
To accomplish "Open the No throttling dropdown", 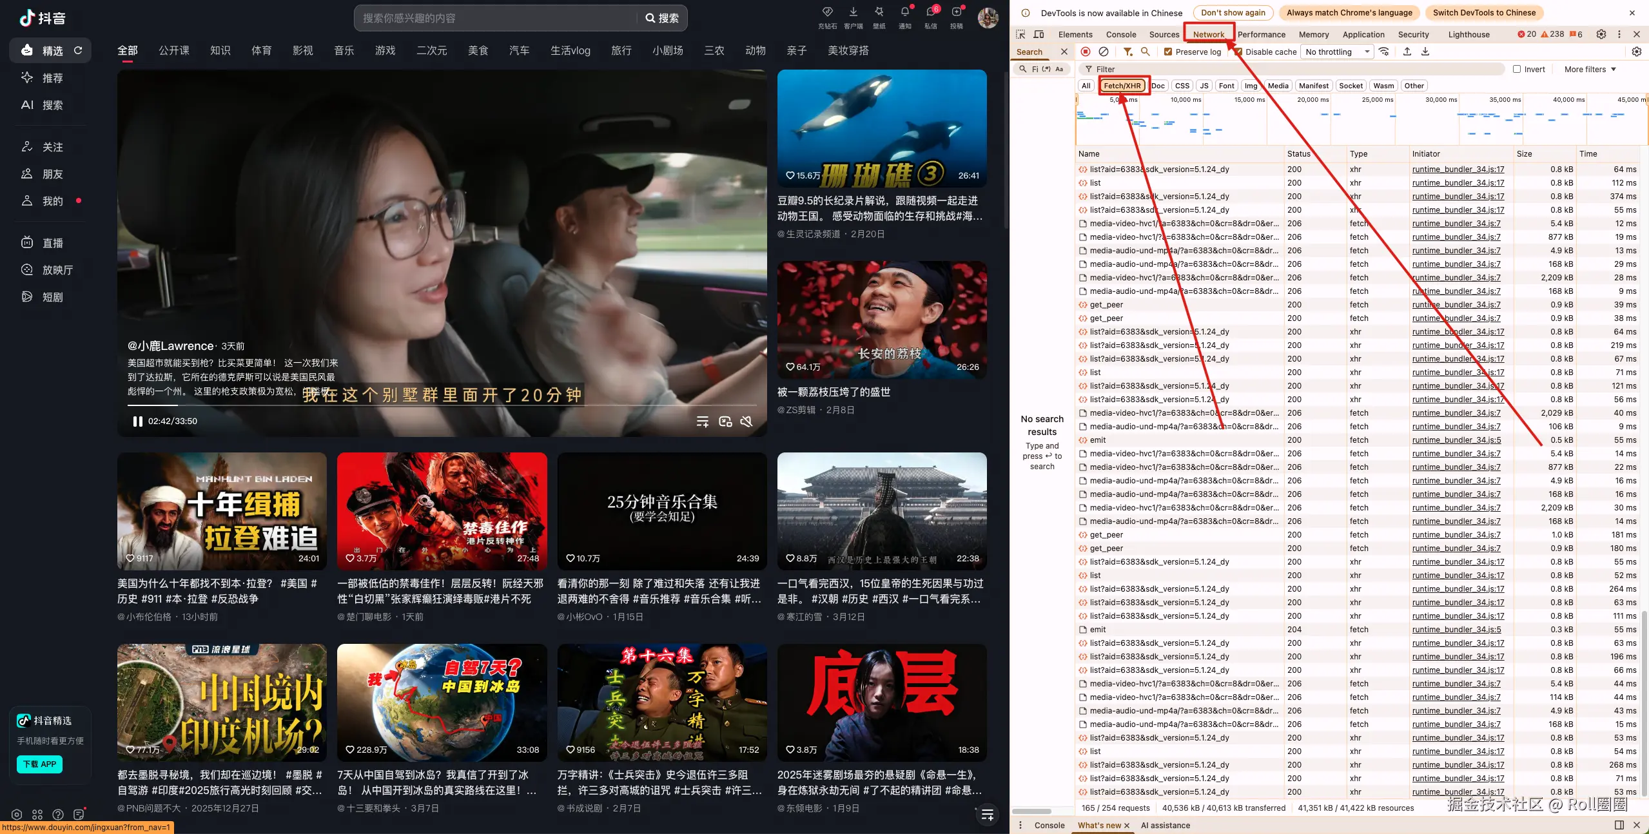I will click(1336, 52).
